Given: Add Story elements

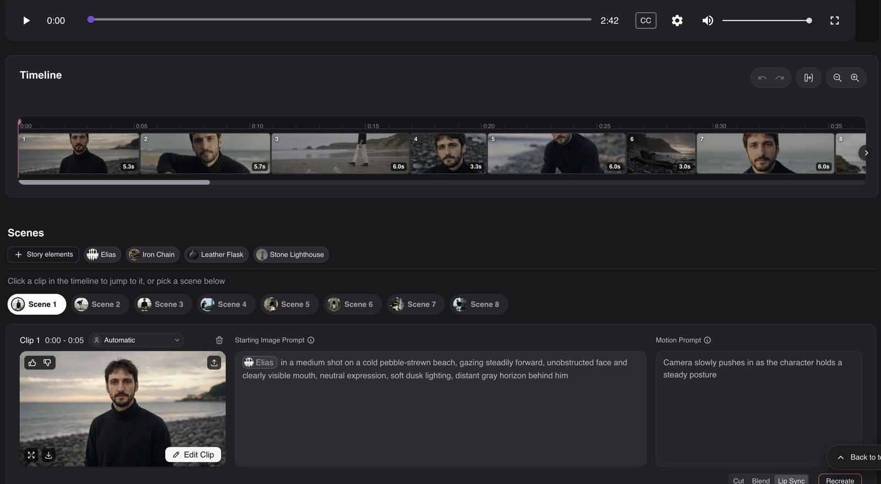Looking at the screenshot, I should [x=43, y=255].
